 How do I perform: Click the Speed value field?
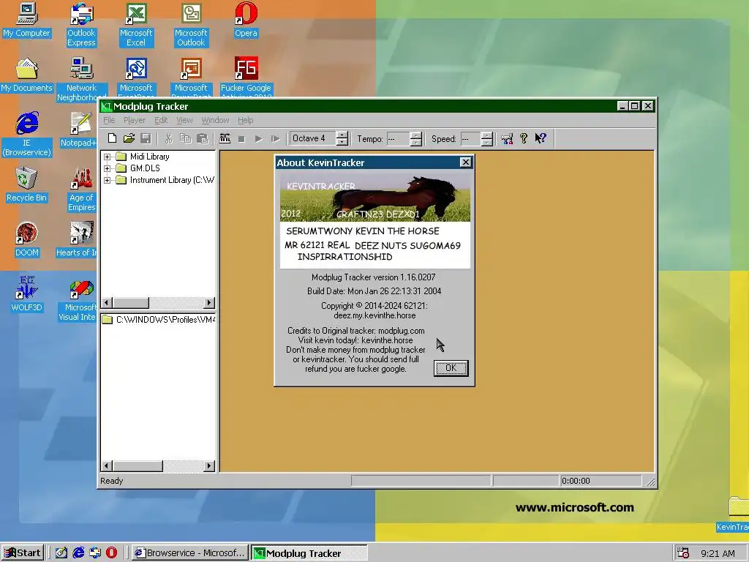[471, 139]
